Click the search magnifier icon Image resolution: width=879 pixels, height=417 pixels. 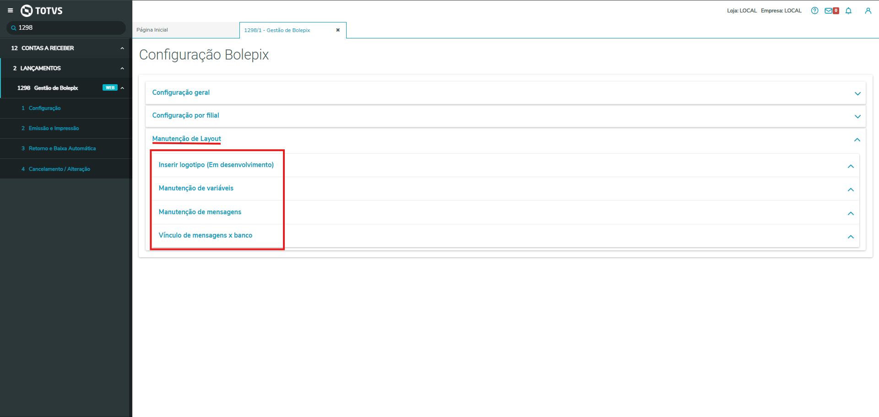click(14, 28)
